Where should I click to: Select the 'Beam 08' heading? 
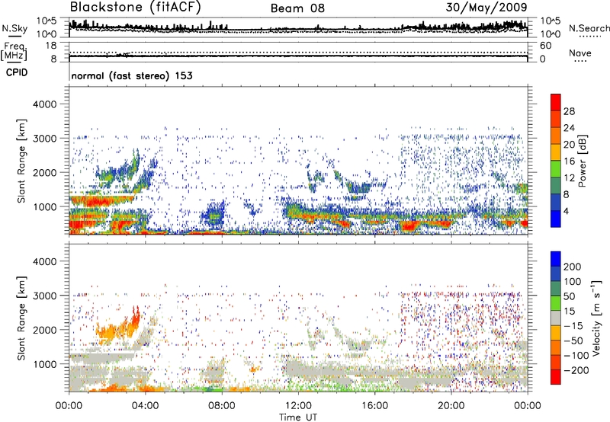coord(297,8)
